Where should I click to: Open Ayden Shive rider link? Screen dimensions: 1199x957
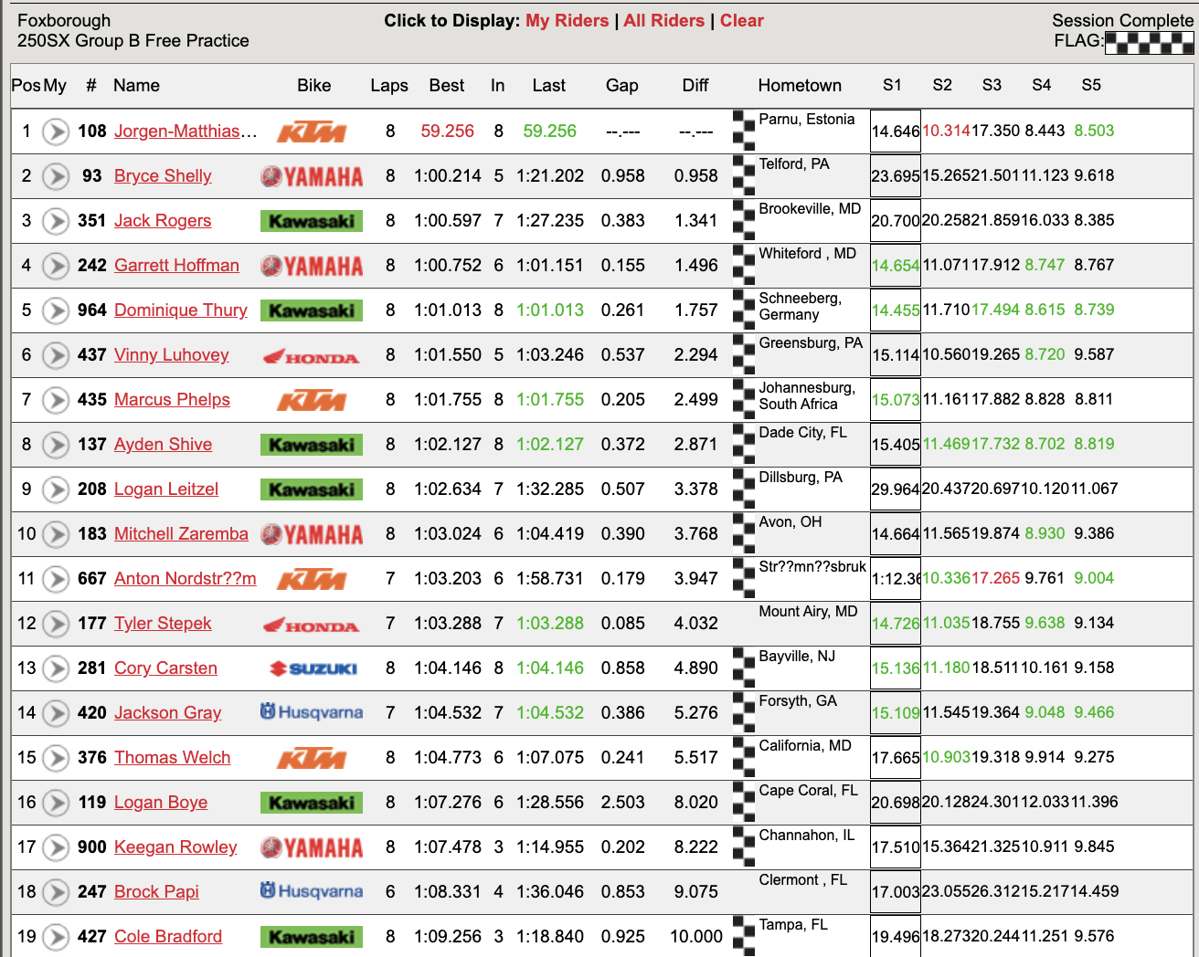[163, 445]
